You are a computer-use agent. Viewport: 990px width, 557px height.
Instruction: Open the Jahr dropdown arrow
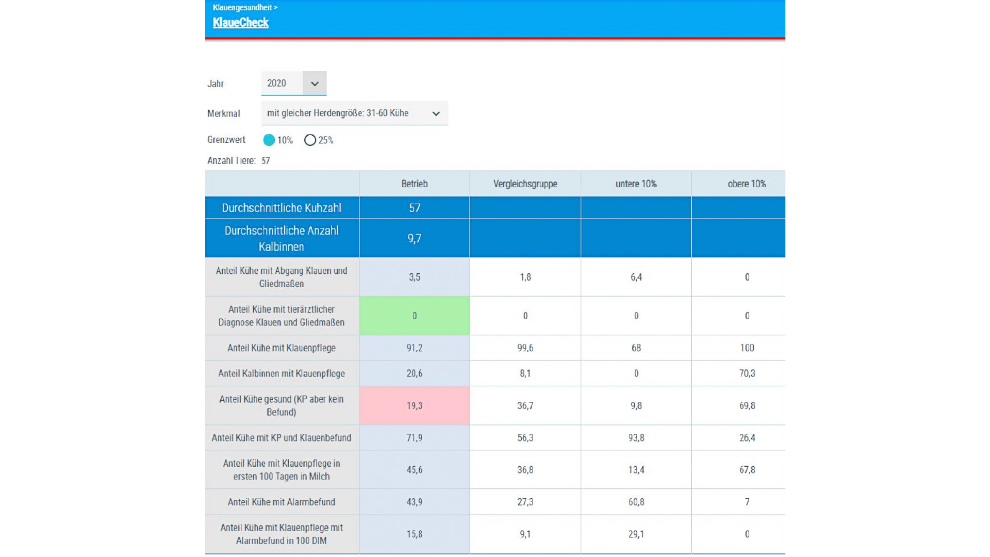point(315,84)
